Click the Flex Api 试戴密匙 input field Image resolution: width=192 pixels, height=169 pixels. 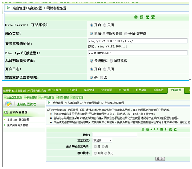138,53
